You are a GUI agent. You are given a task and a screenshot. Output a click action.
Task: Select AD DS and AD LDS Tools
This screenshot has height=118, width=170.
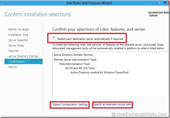pyautogui.click(x=80, y=68)
